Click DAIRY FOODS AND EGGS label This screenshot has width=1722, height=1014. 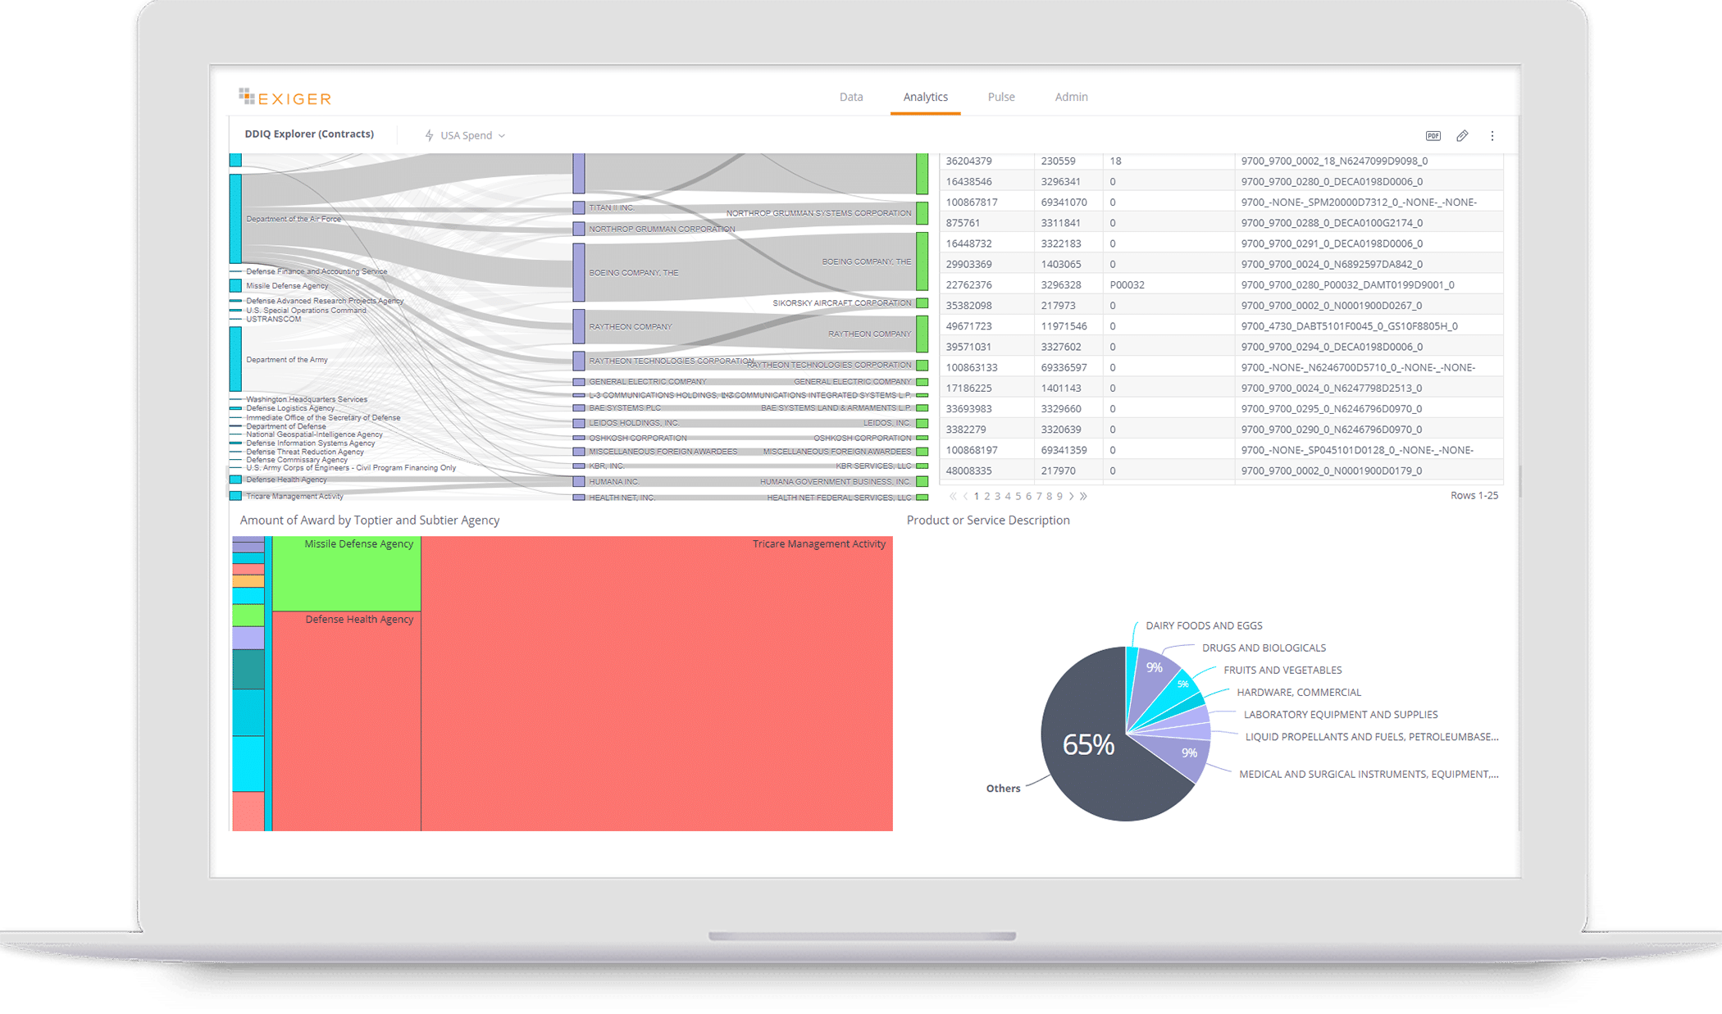pyautogui.click(x=1204, y=625)
